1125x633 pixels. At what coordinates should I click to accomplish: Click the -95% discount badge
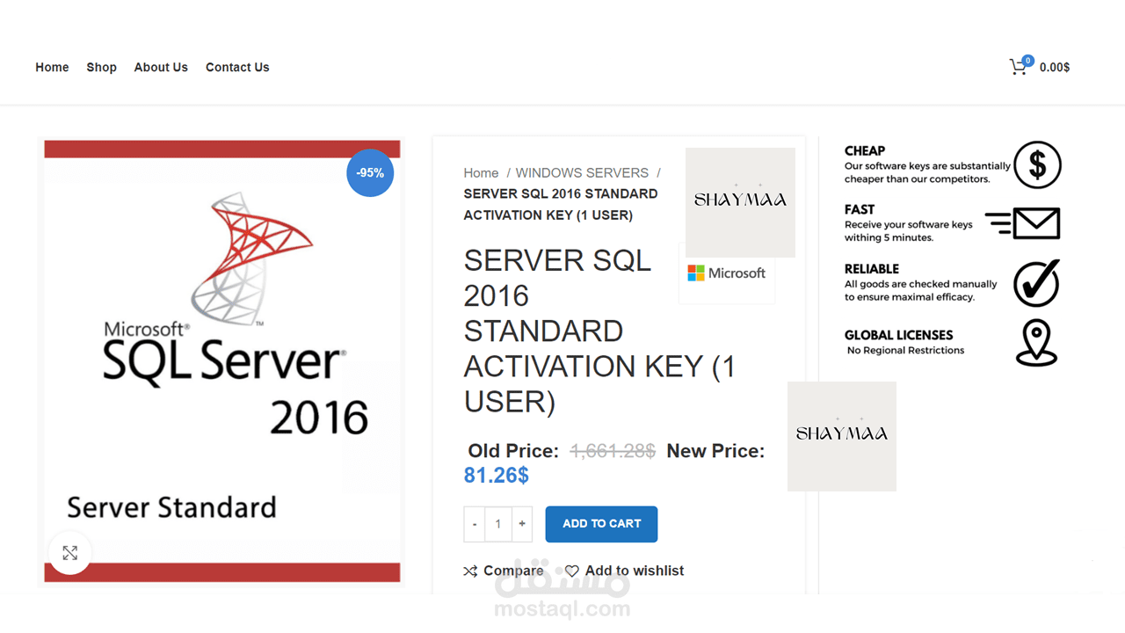pyautogui.click(x=370, y=173)
